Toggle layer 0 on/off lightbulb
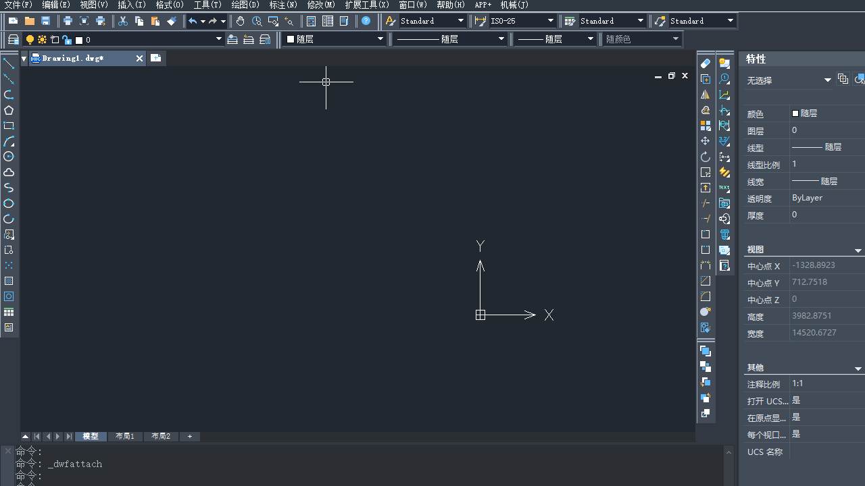865x486 pixels. pos(30,40)
